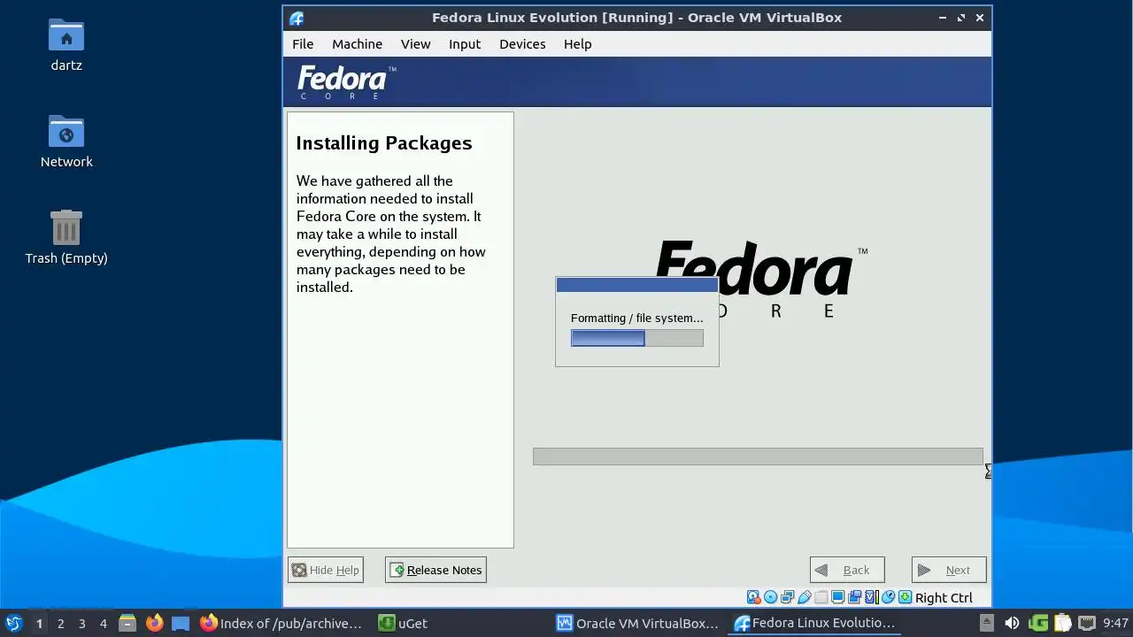Click the network connection tray icon
Viewport: 1133px width, 637px height.
pos(1086,623)
